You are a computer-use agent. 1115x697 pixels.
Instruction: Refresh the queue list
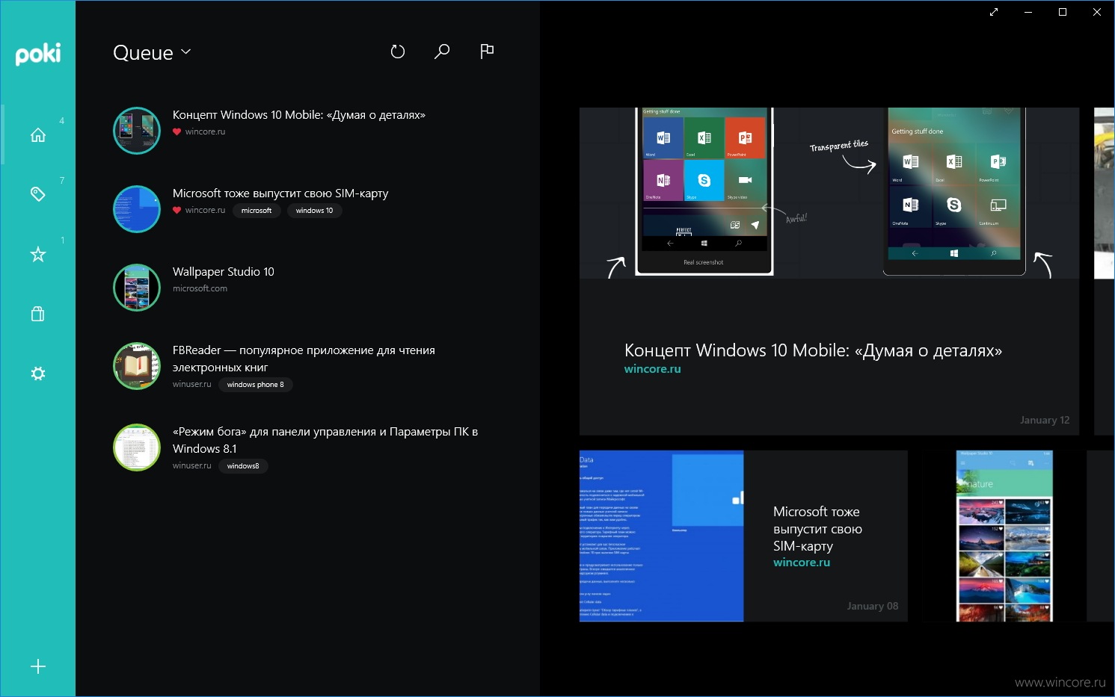[x=398, y=52]
